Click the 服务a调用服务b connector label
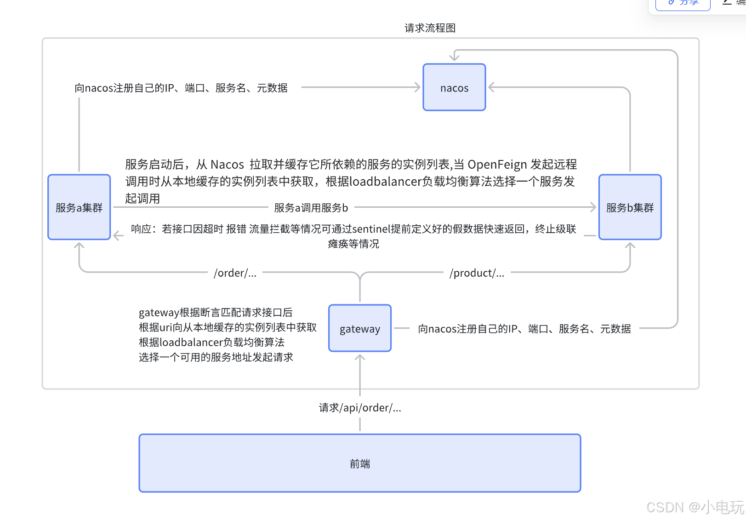The width and height of the screenshot is (746, 520). (311, 207)
